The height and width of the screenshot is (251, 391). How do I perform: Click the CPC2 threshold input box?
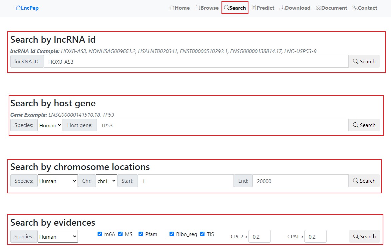pos(259,237)
